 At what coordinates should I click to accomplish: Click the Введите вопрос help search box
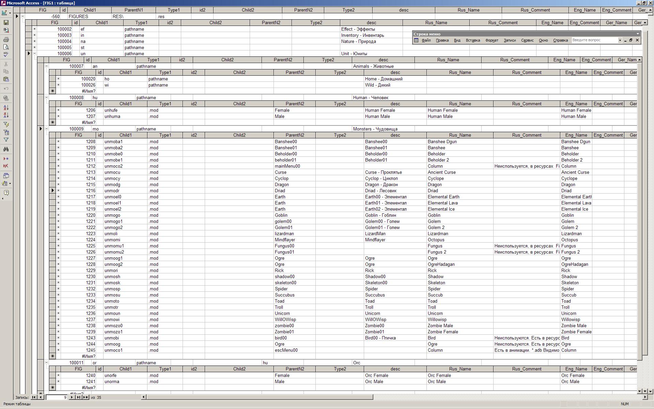coord(594,40)
